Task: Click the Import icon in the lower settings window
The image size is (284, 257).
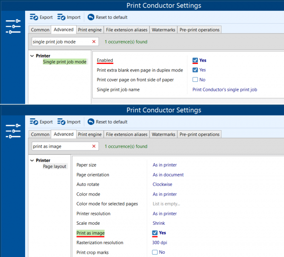Action: tap(61, 122)
